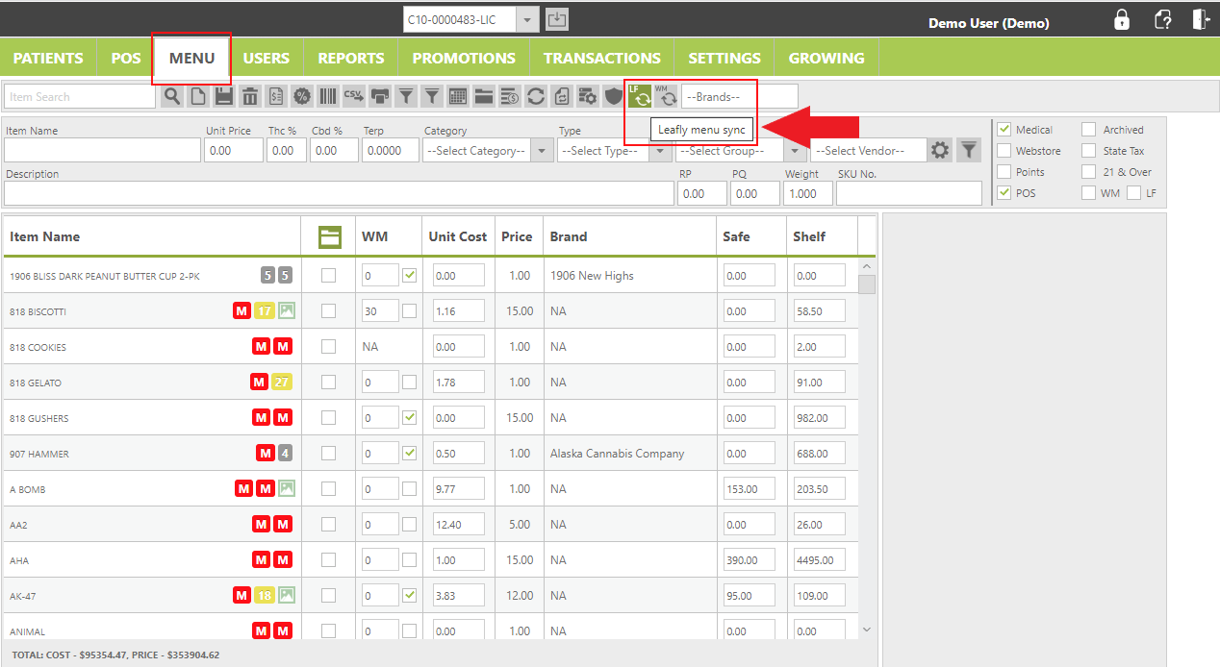
Task: Edit Unit Cost field for A BOMB
Action: point(459,488)
